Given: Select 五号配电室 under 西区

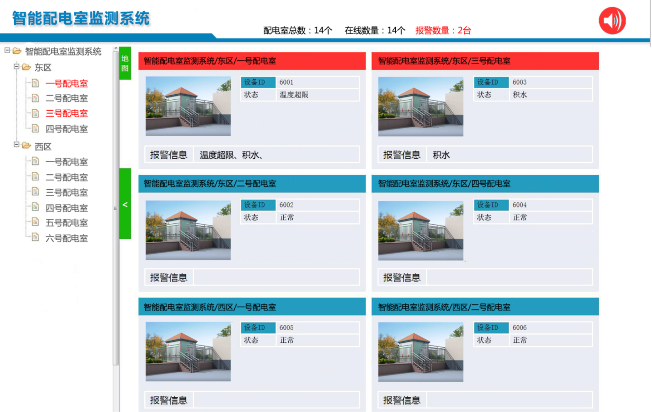Looking at the screenshot, I should click(x=66, y=223).
